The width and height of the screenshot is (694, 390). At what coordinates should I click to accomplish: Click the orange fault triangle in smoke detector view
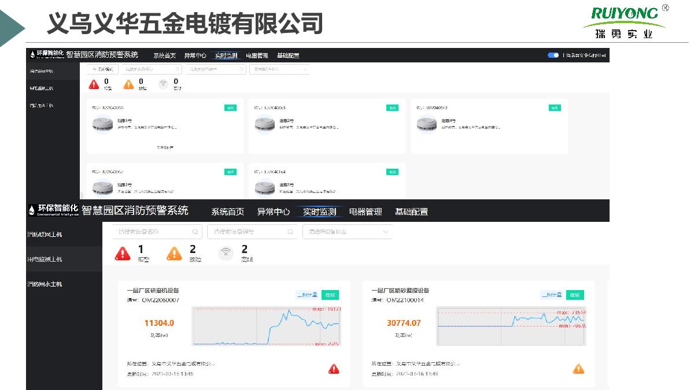[129, 84]
